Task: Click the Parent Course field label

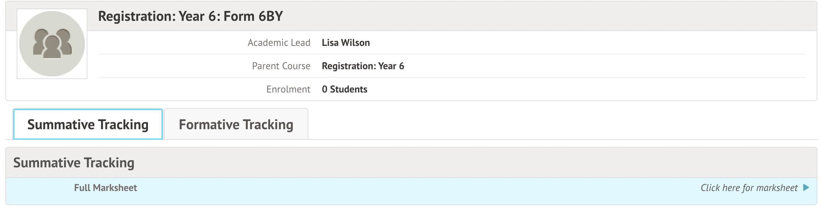Action: tap(281, 66)
